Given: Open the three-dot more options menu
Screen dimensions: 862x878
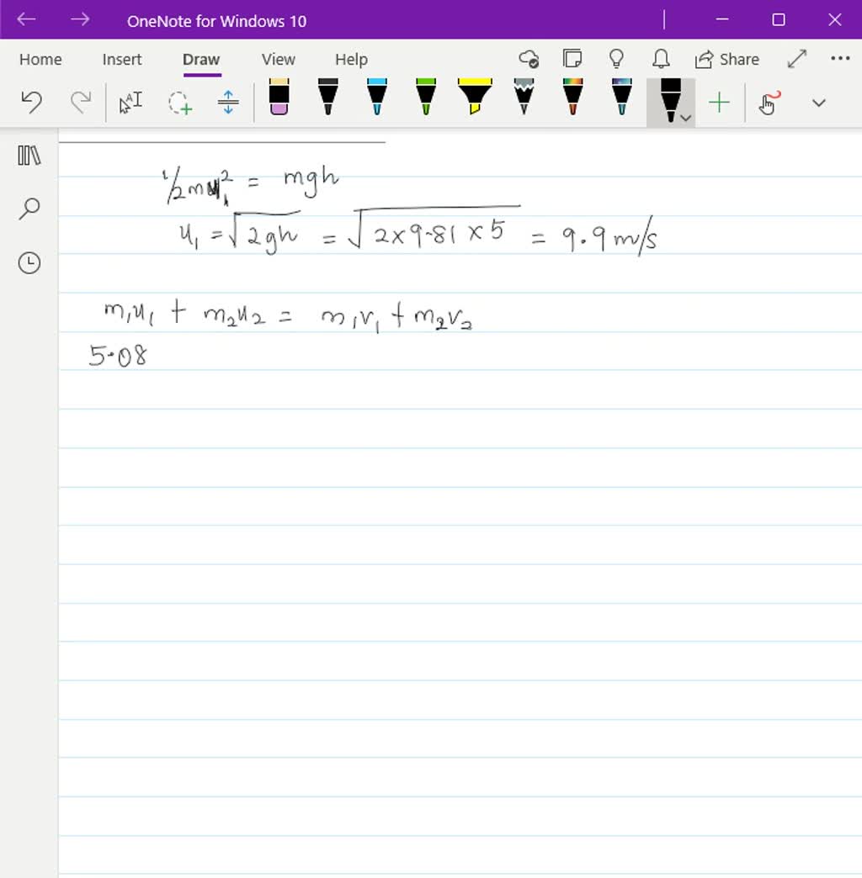Looking at the screenshot, I should (x=840, y=59).
